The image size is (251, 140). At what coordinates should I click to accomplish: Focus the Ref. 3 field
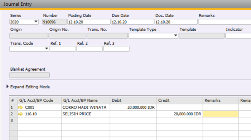pos(116,49)
